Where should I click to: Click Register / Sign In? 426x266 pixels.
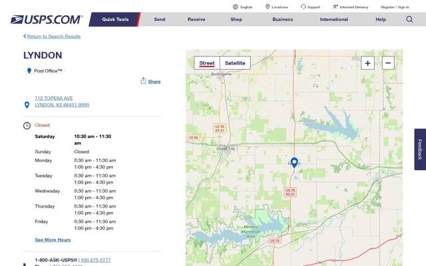coord(395,7)
